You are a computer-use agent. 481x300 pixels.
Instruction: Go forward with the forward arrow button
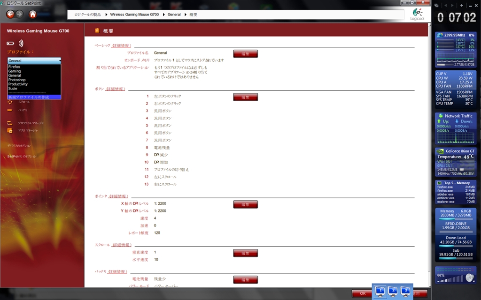(19, 14)
